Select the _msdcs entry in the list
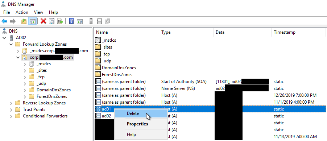The height and width of the screenshot is (141, 327). (106, 40)
